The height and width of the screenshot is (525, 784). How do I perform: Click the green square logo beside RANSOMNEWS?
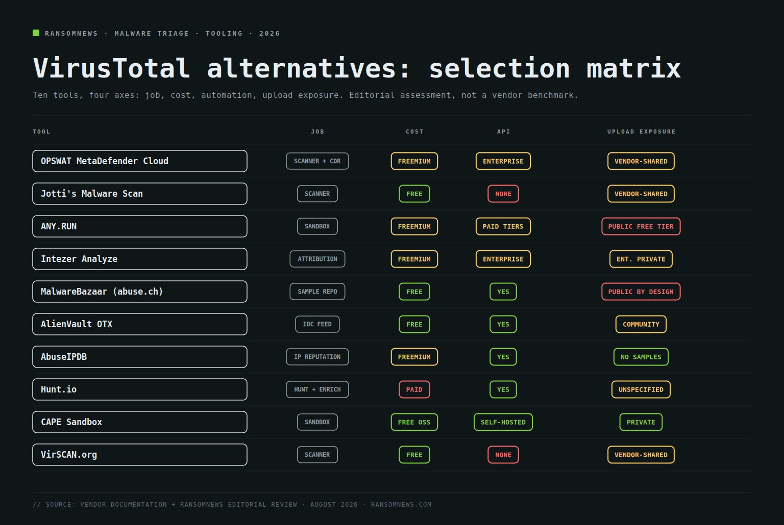click(x=36, y=33)
